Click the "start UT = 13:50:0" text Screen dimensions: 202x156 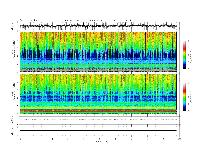123,20
